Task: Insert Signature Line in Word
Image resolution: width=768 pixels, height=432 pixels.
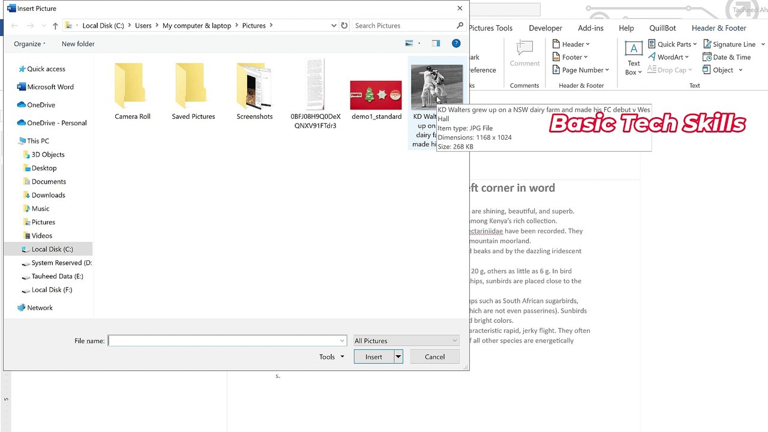Action: pos(734,44)
